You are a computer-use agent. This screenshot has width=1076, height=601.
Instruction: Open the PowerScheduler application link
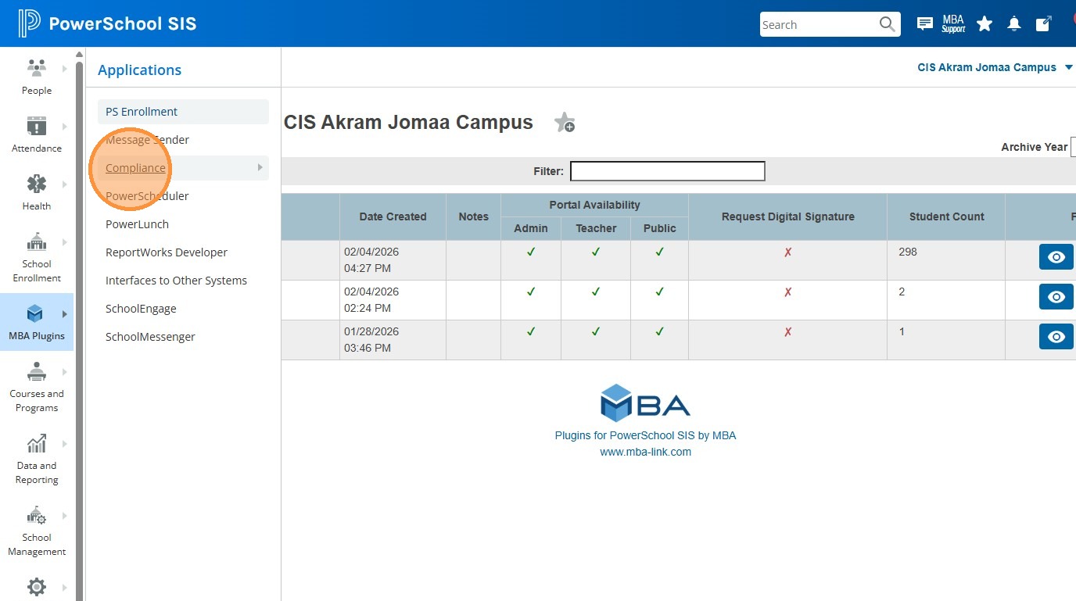[147, 196]
